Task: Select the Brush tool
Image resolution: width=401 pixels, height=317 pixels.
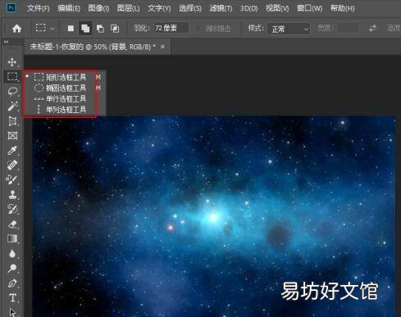Action: click(x=12, y=179)
